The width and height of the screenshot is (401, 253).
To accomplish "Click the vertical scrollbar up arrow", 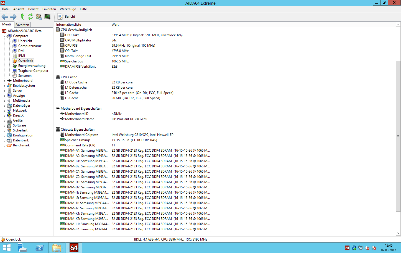I will pyautogui.click(x=399, y=25).
